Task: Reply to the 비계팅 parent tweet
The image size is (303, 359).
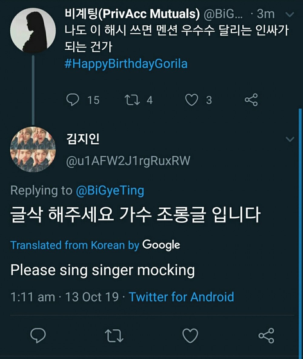Action: click(x=72, y=100)
